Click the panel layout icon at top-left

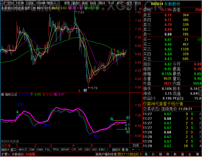(x=3, y=3)
